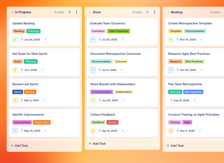The height and width of the screenshot is (163, 224).
Task: Select the Backlog column header
Action: pos(176,12)
